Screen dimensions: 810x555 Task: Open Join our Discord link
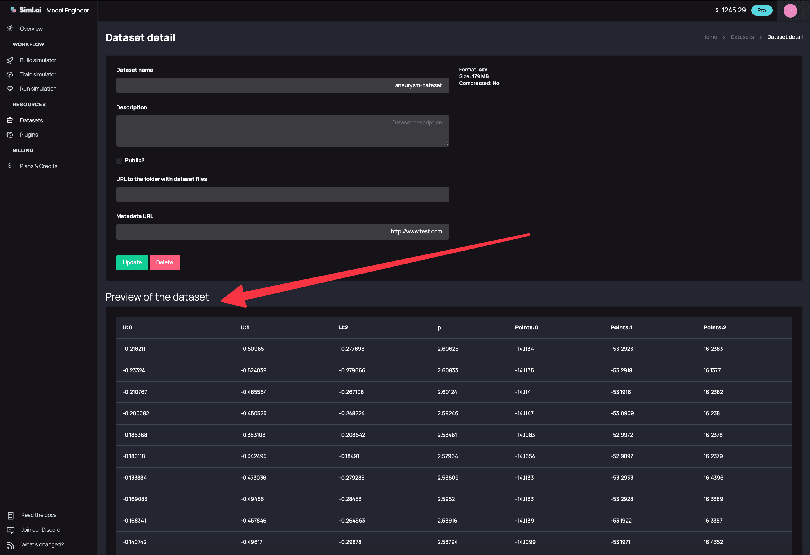point(40,529)
